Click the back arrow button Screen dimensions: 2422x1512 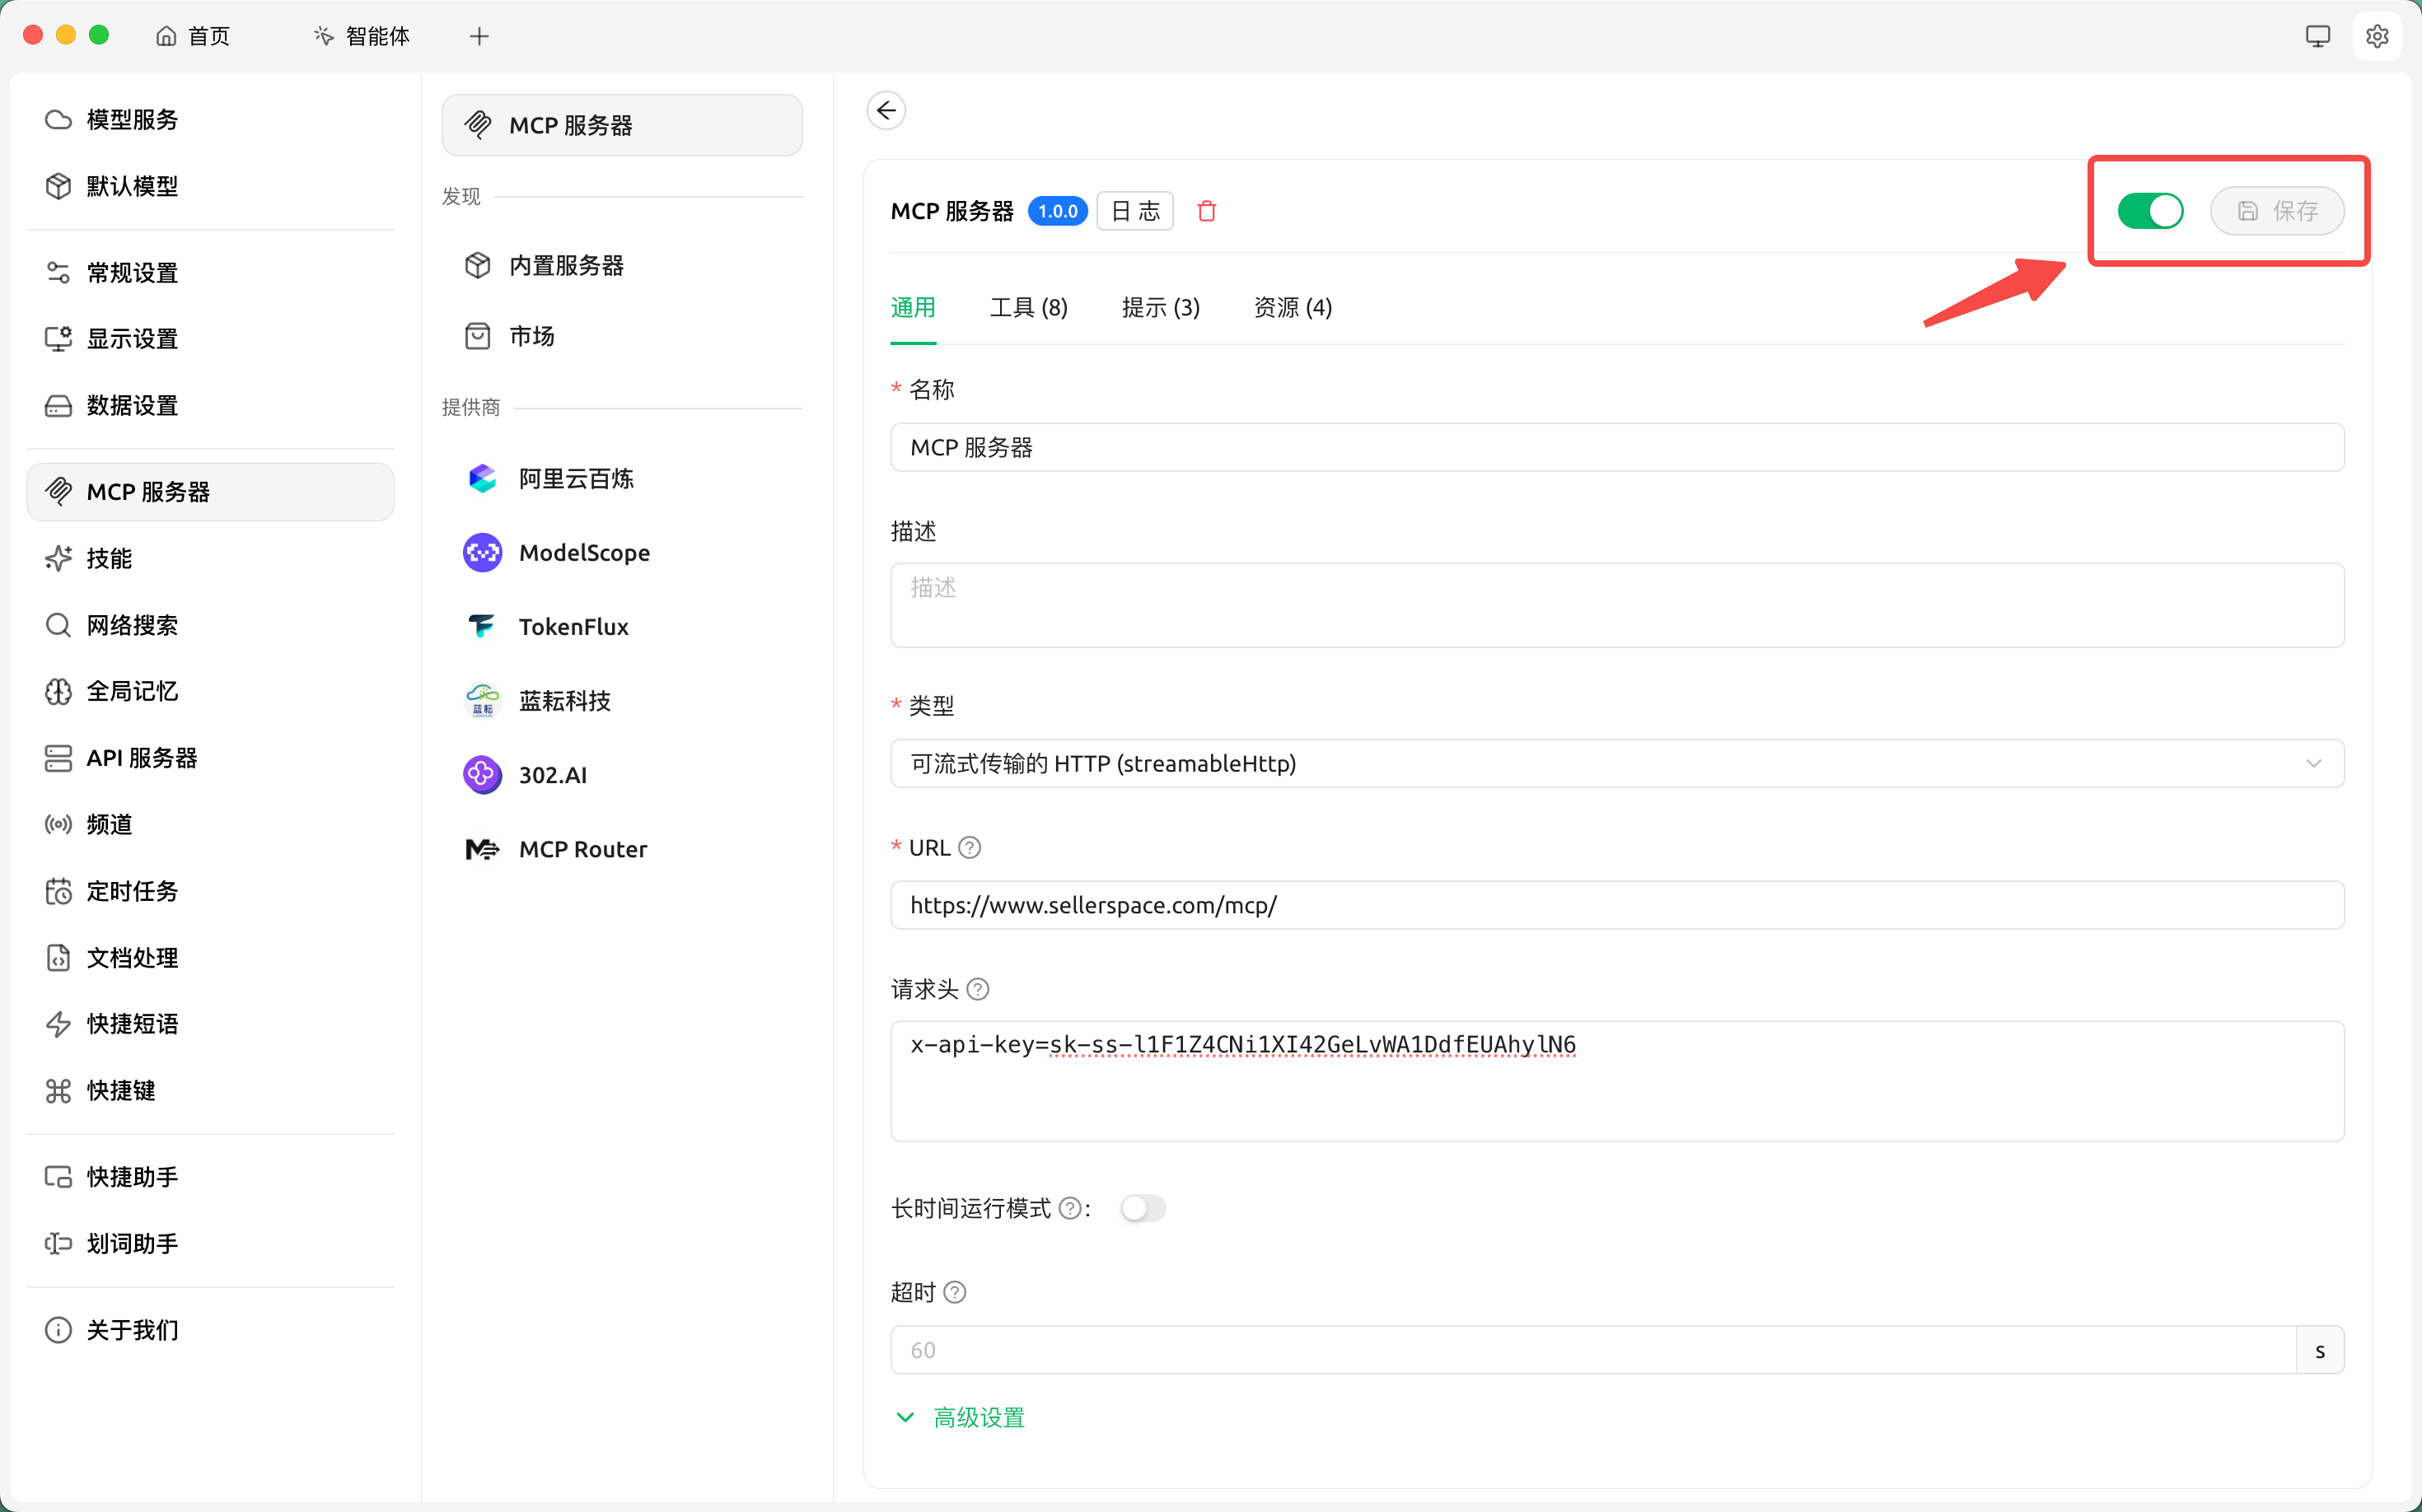tap(886, 110)
